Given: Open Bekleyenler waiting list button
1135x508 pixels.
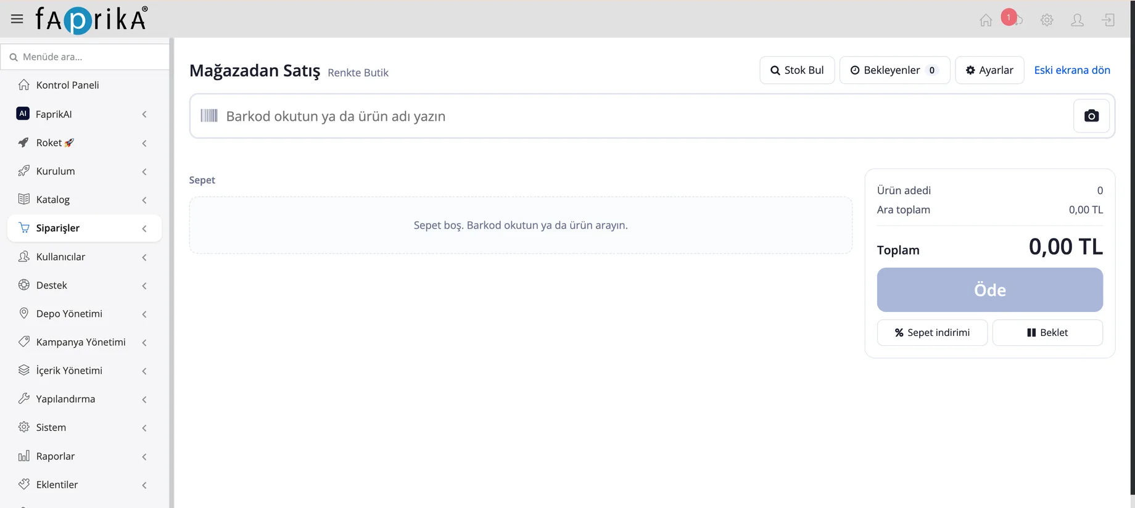Looking at the screenshot, I should pos(894,70).
